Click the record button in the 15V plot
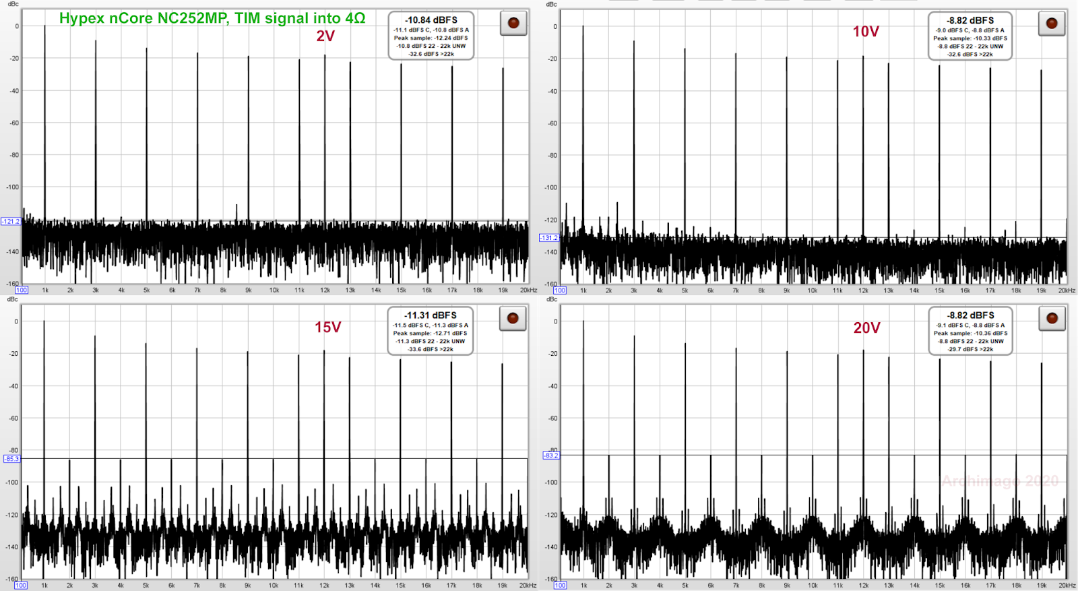Viewport: 1078px width, 591px height. click(x=513, y=318)
